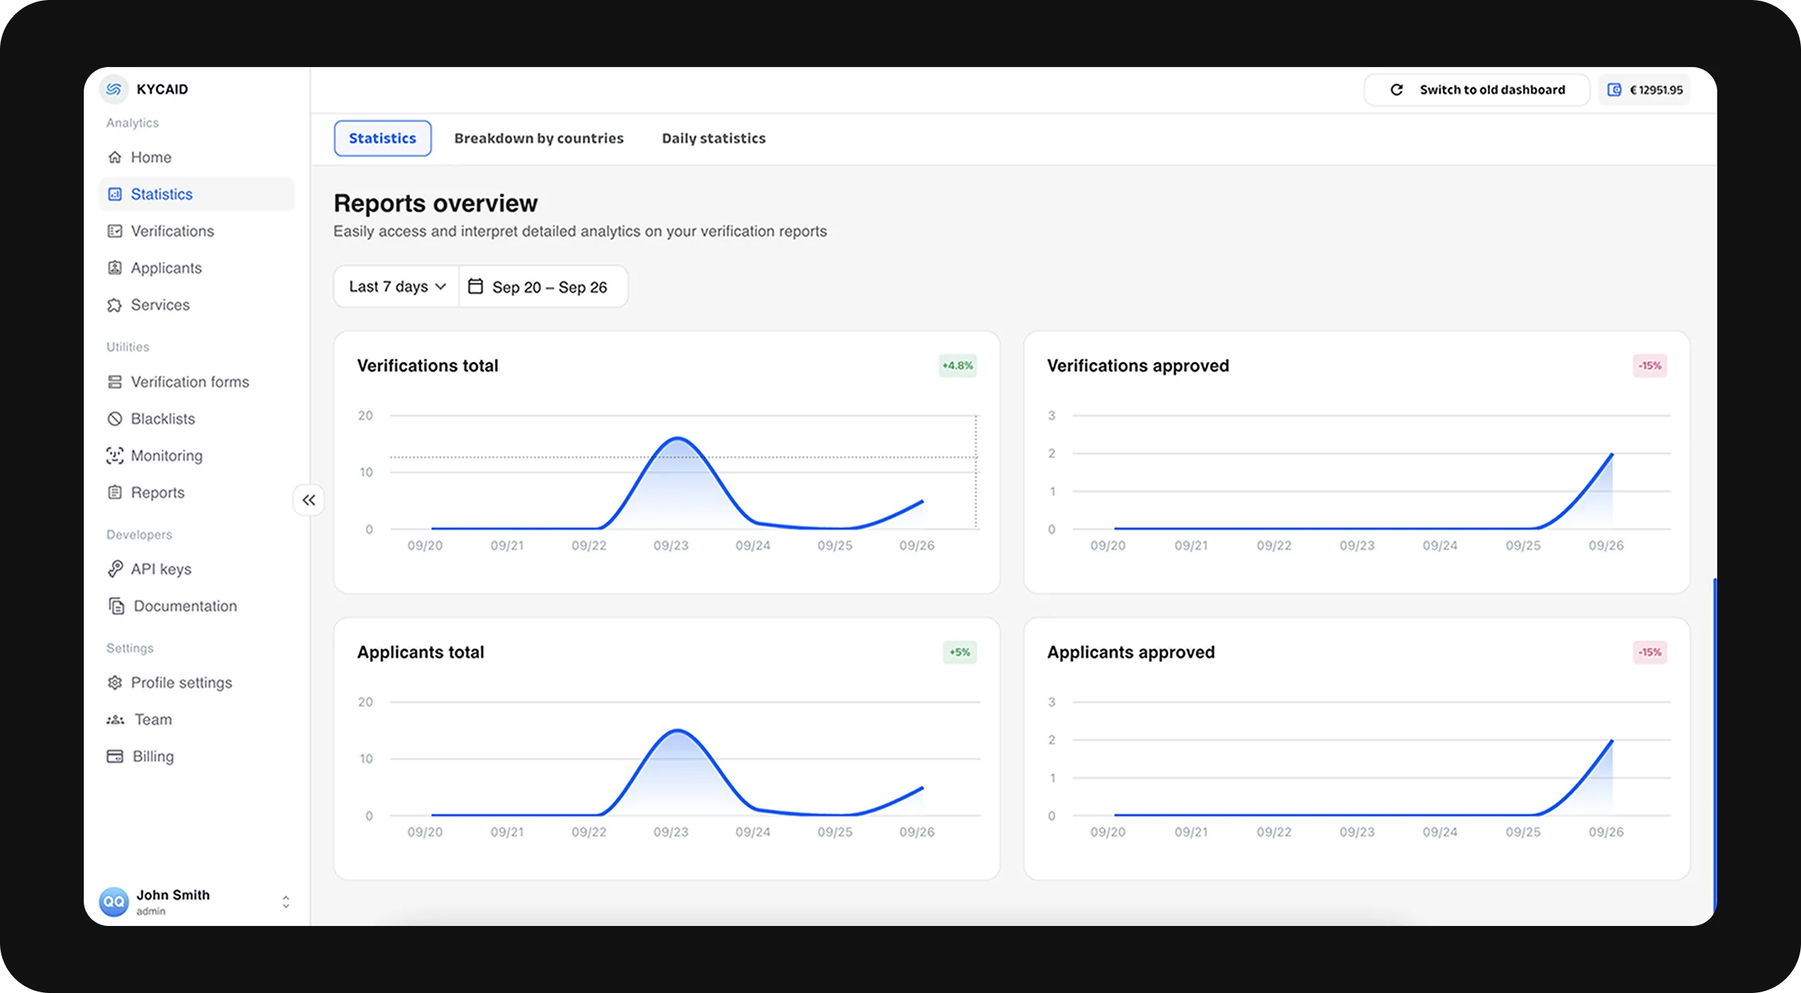Expand John Smith account switcher arrows
1801x993 pixels.
pos(286,902)
